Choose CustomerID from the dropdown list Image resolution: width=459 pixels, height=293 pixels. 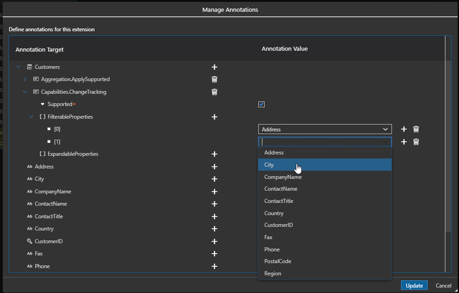point(324,225)
